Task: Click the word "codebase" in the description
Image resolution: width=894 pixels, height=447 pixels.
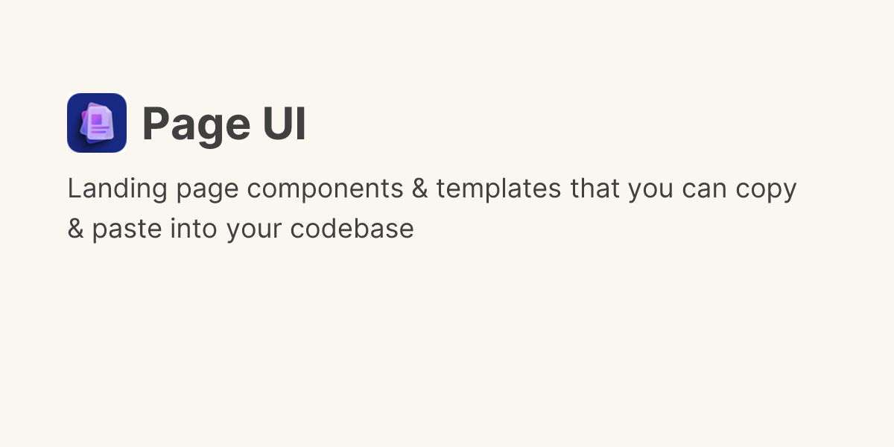Action: (352, 229)
